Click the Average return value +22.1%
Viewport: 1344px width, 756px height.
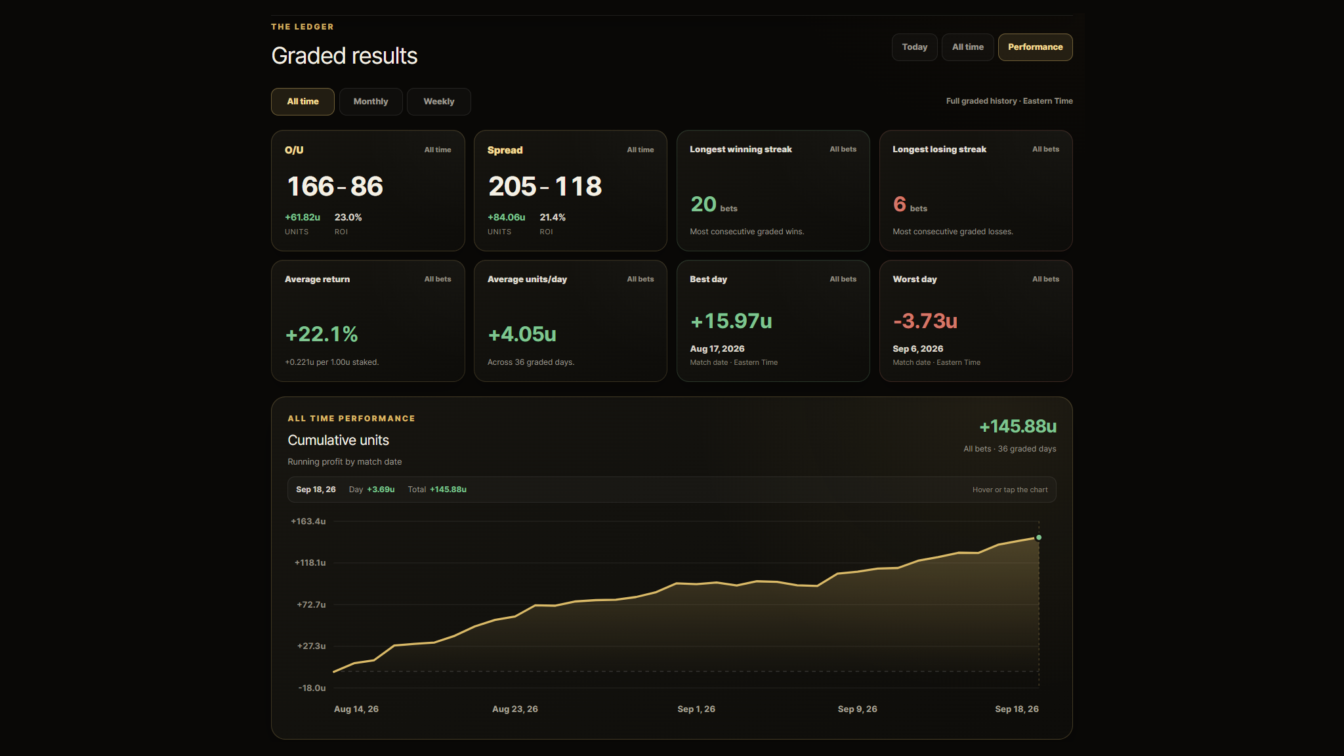(322, 335)
